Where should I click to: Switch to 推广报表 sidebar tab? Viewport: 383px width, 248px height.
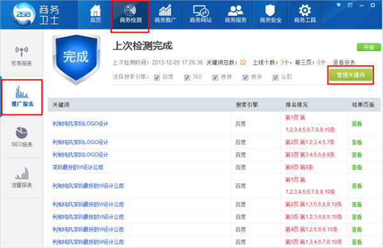coord(22,97)
